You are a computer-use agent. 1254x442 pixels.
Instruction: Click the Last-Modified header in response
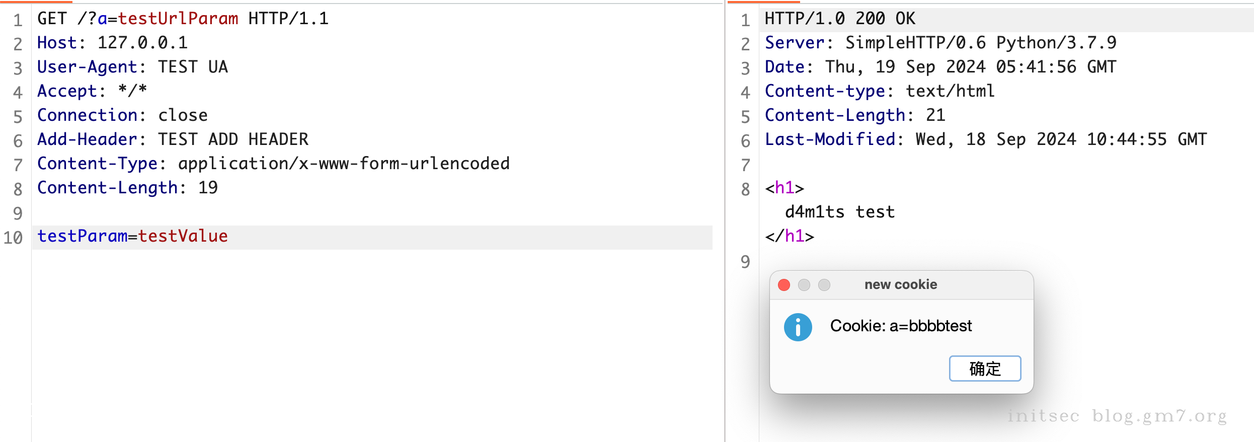pyautogui.click(x=985, y=139)
